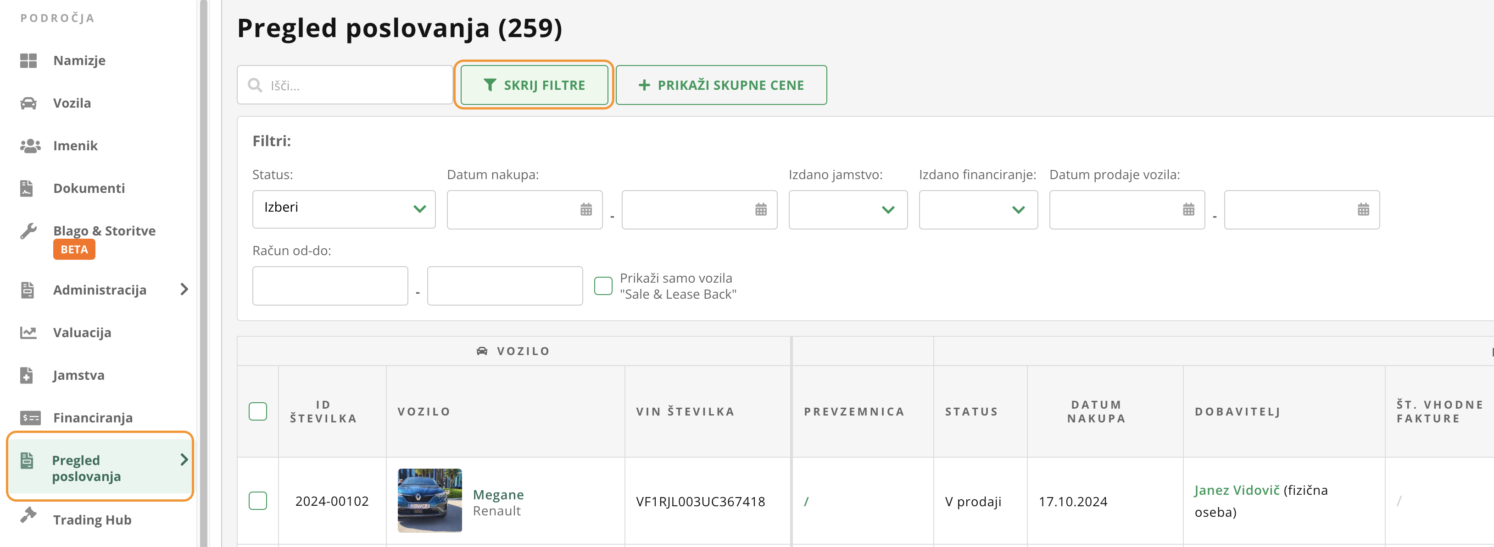Tick the select-all checkbox in table header

tap(257, 411)
